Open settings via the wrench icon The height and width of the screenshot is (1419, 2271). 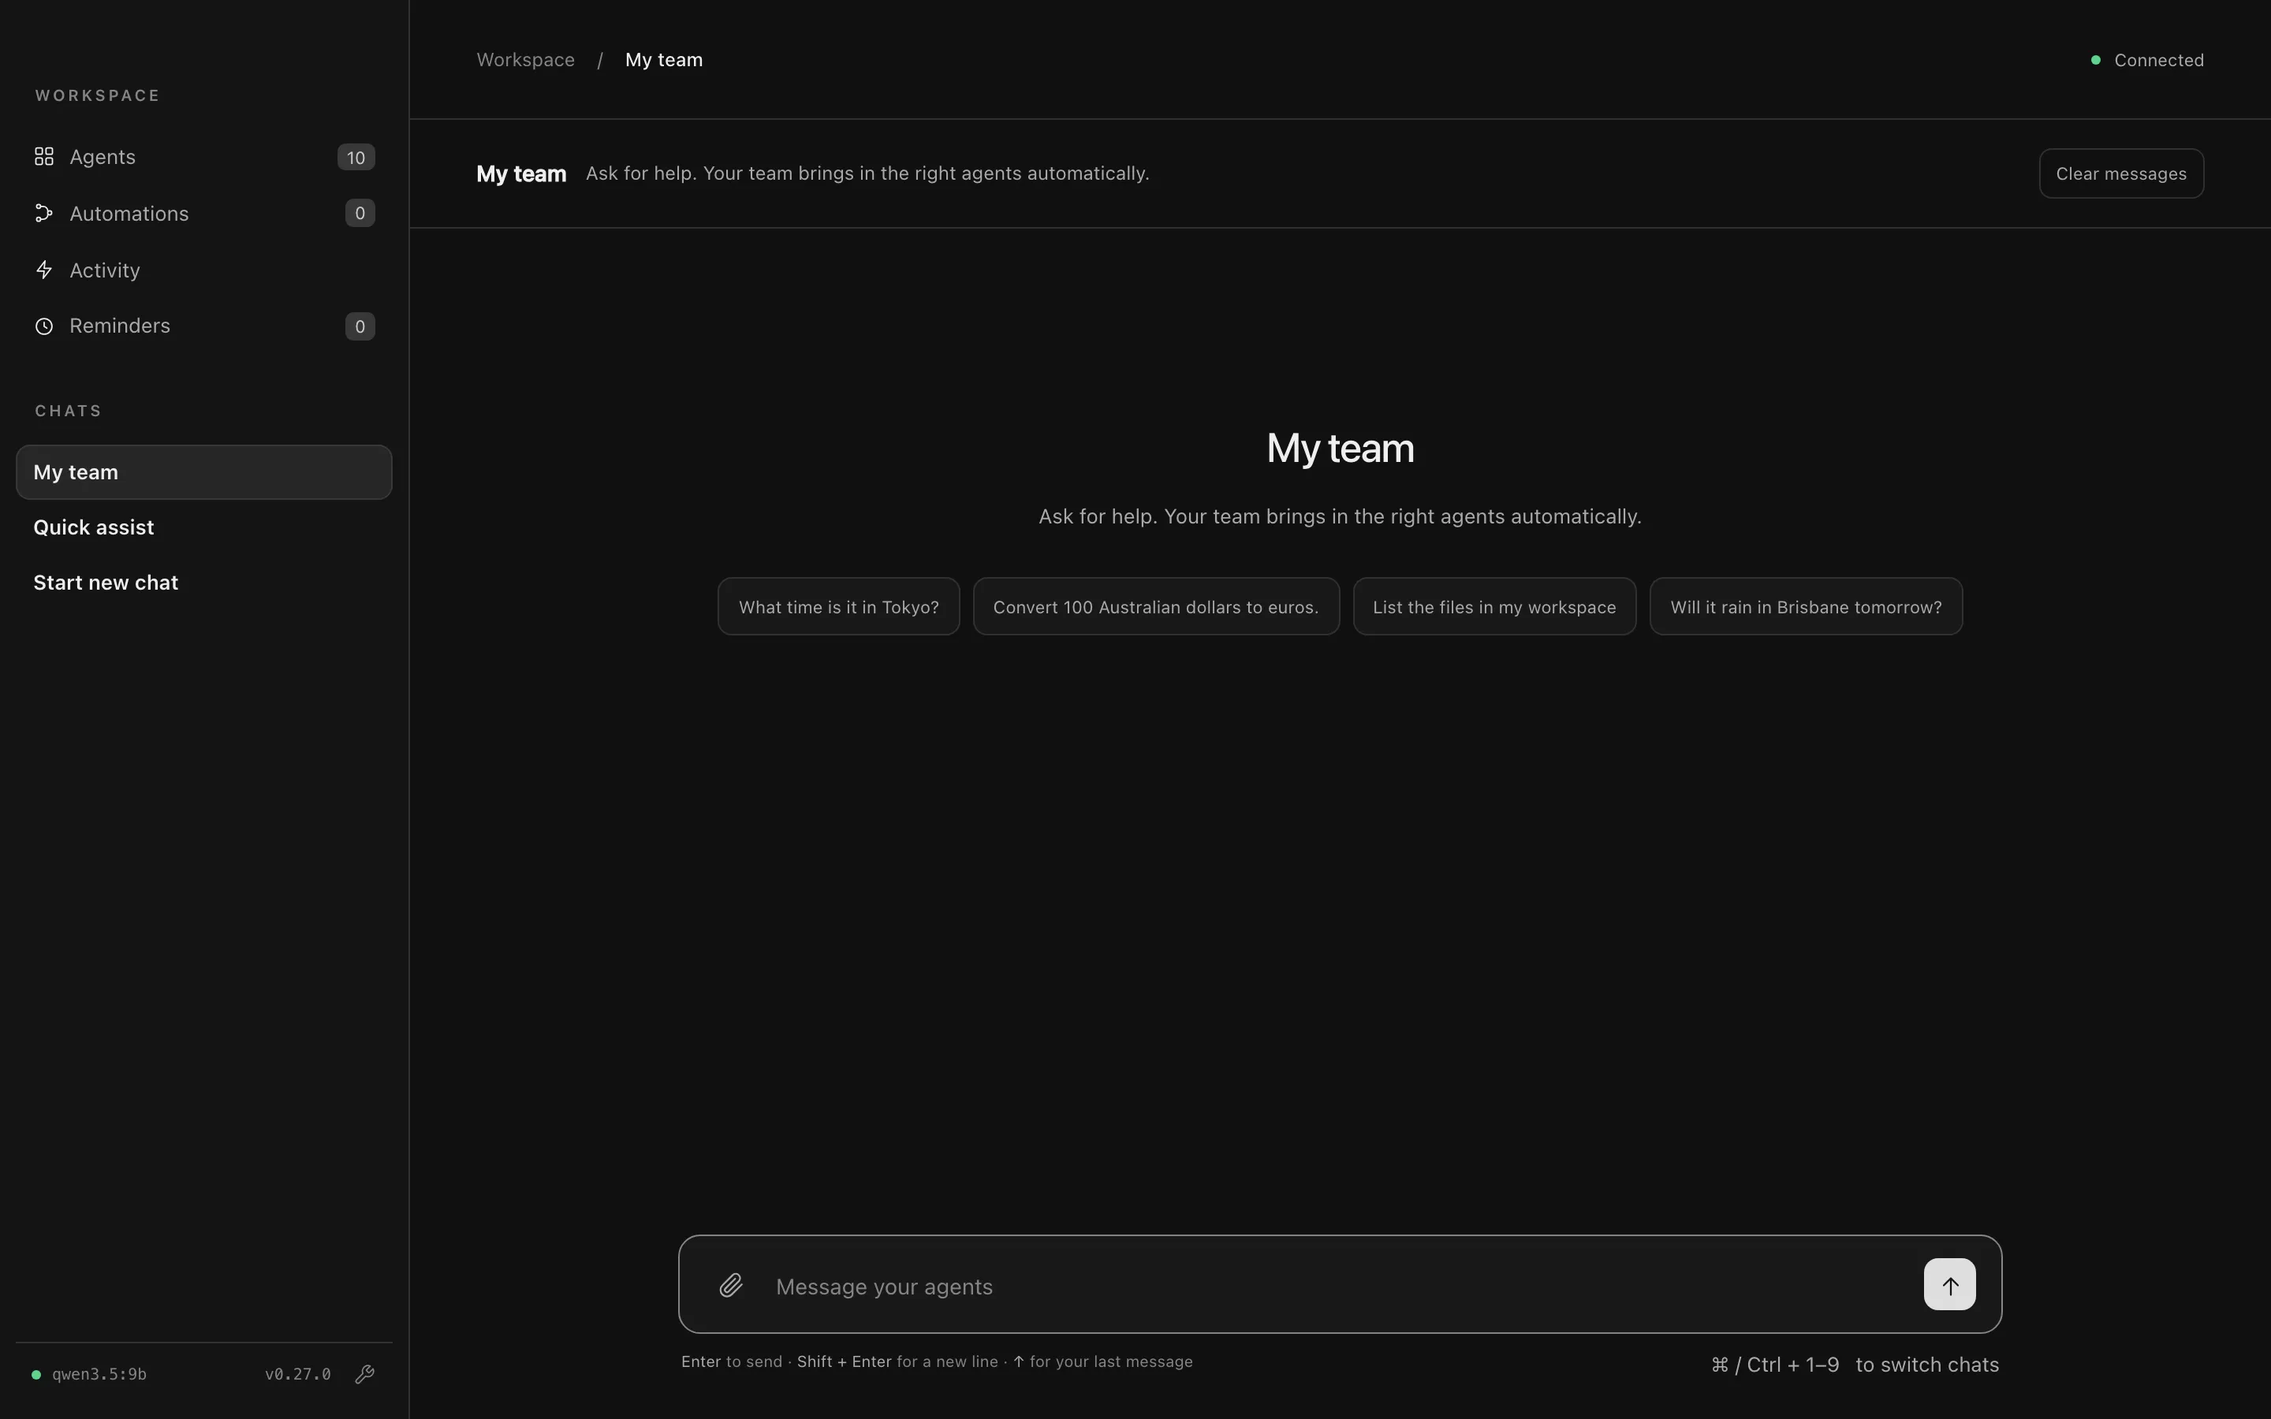(x=365, y=1374)
